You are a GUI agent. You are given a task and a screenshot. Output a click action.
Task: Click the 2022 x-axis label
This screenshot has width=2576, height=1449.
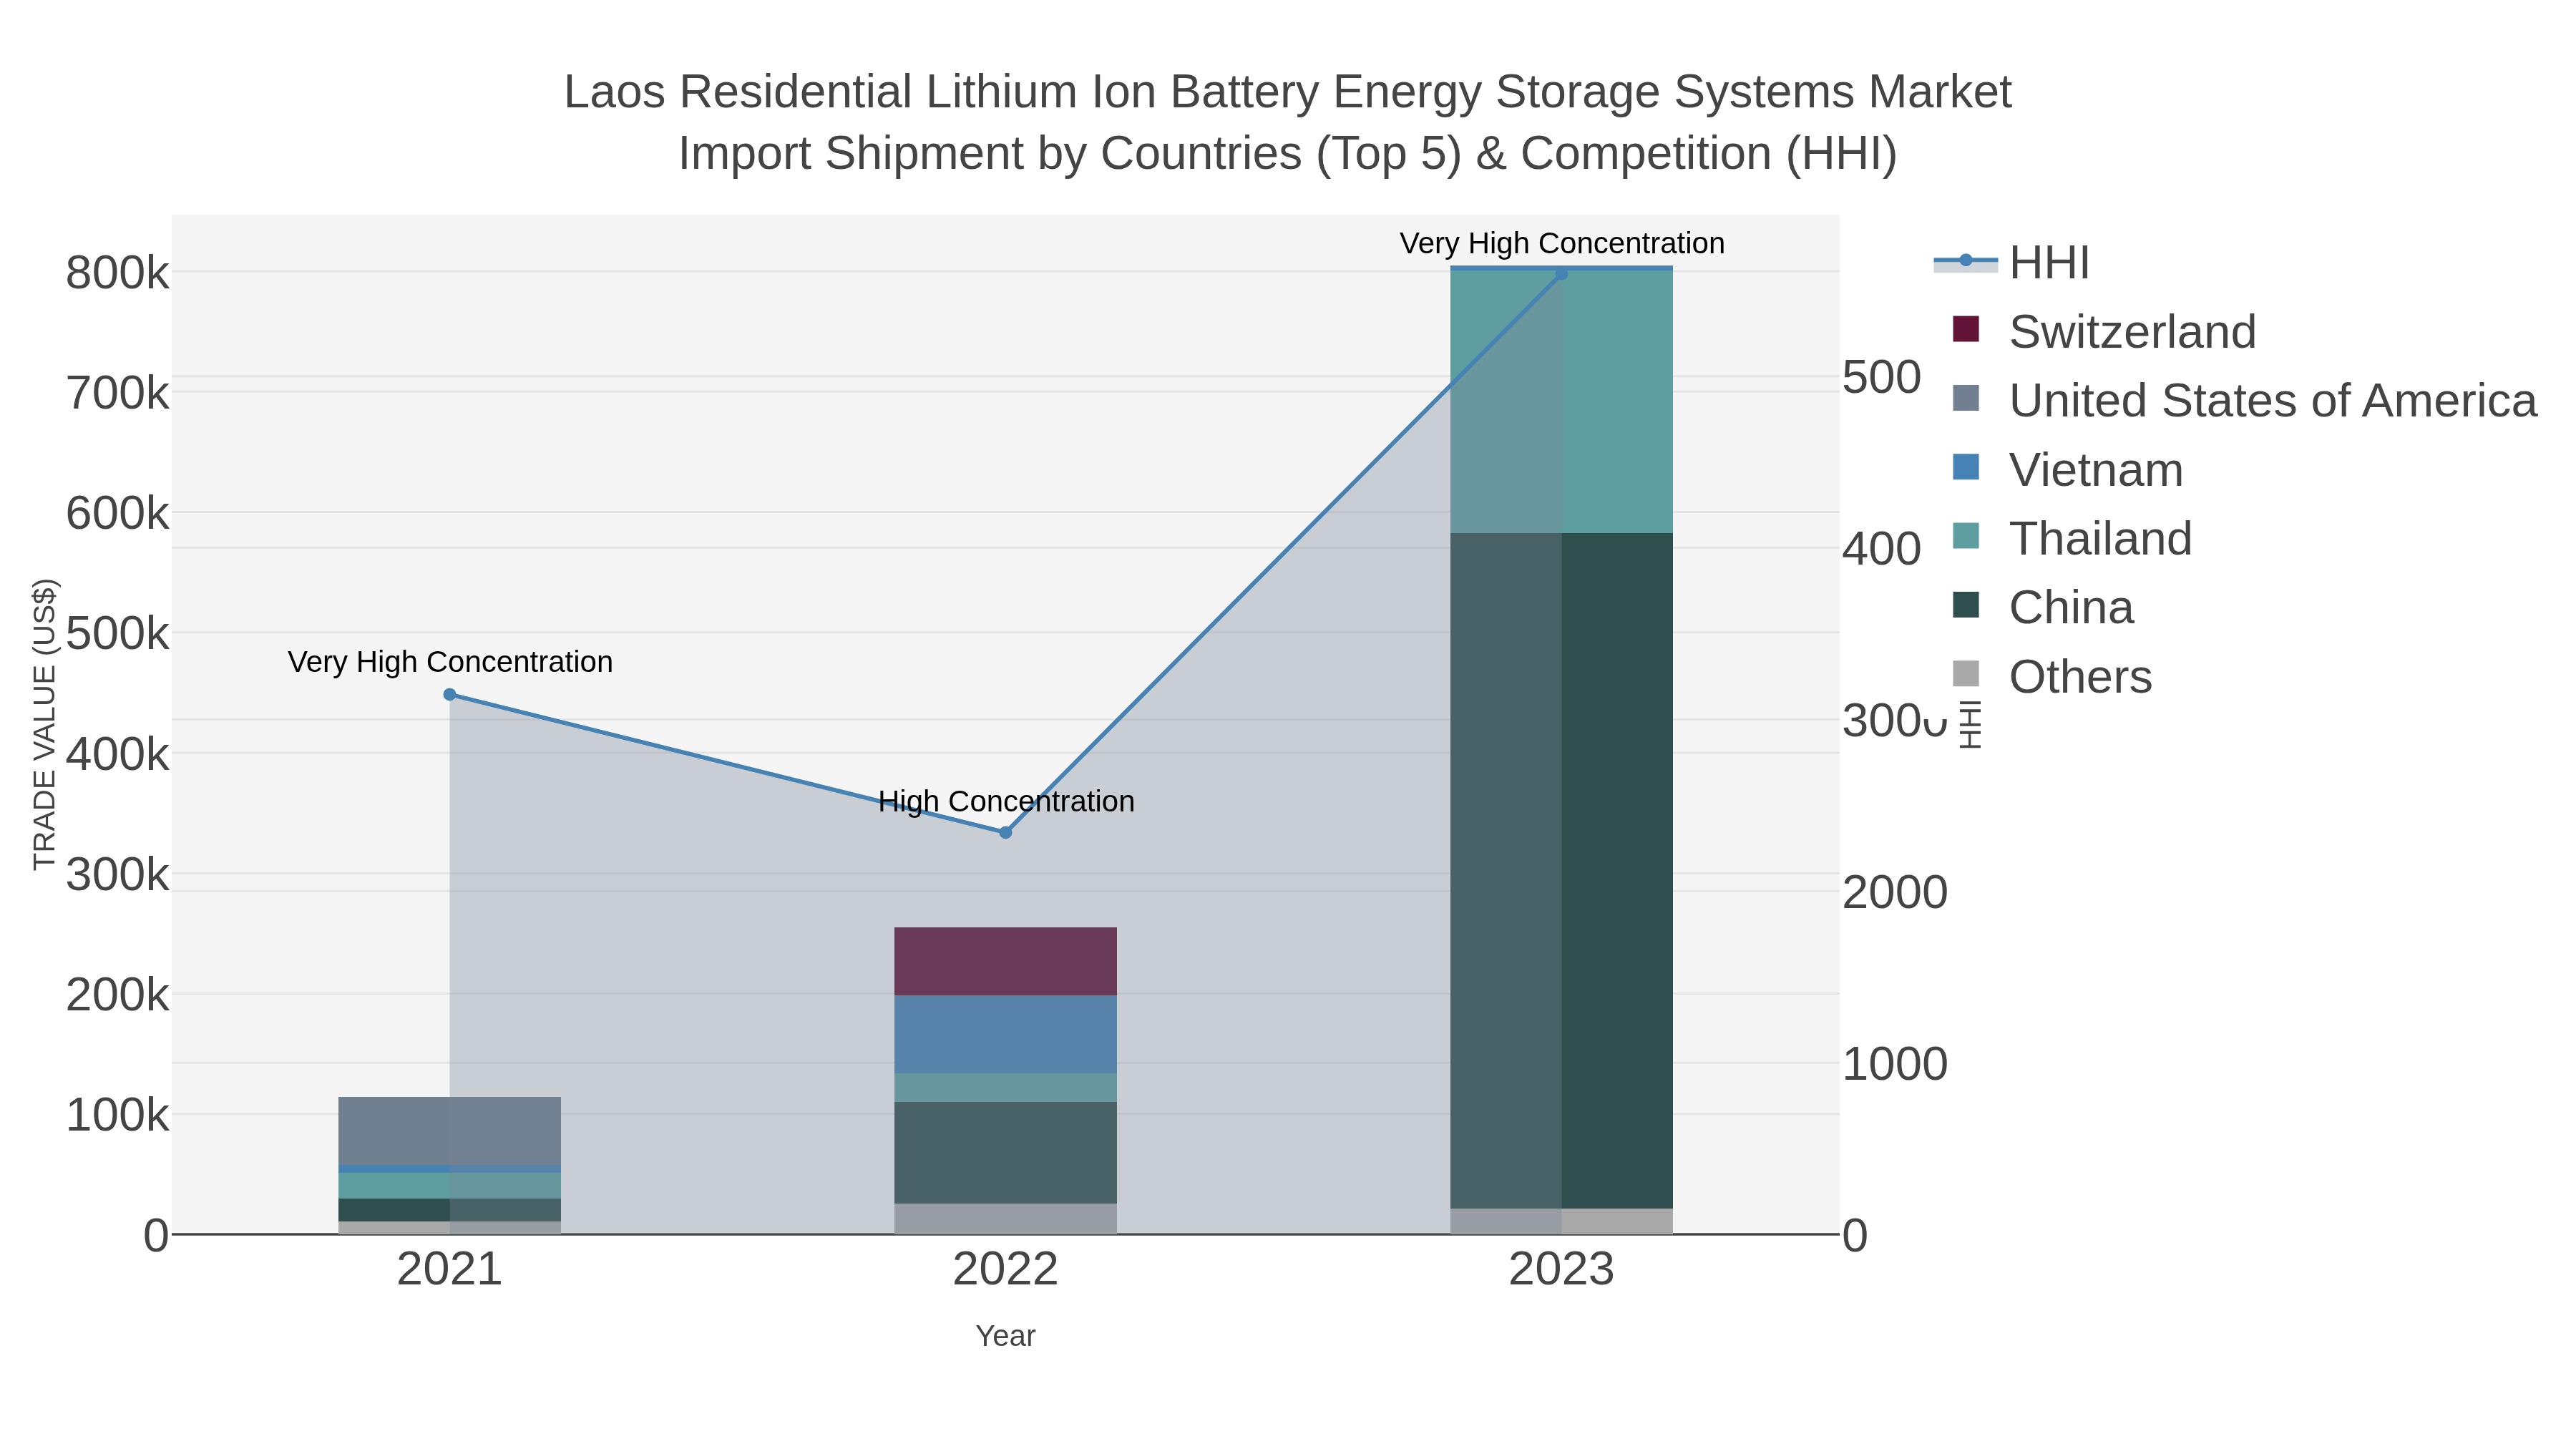(1005, 1270)
